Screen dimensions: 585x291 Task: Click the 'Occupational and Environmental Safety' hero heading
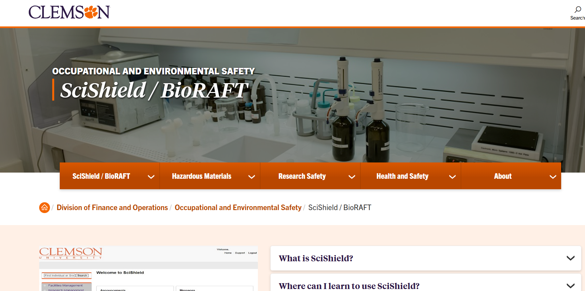click(x=153, y=71)
